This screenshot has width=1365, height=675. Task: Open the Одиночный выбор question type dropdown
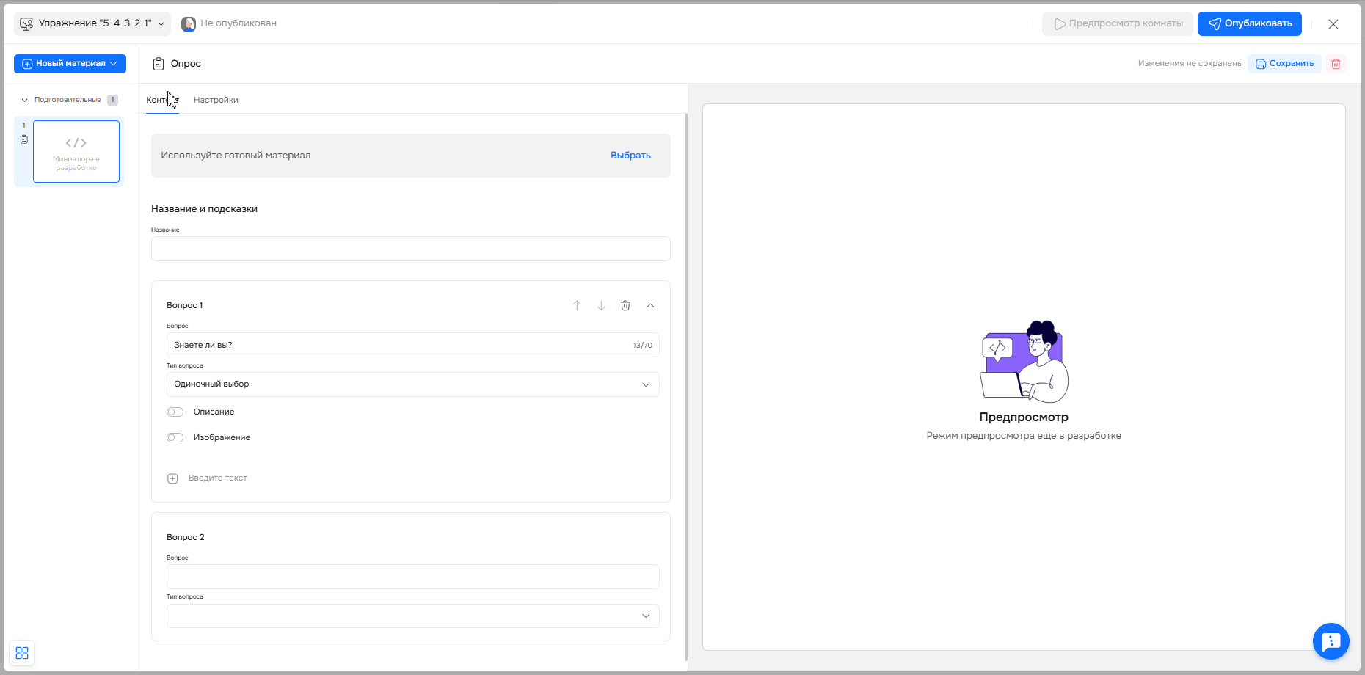412,384
